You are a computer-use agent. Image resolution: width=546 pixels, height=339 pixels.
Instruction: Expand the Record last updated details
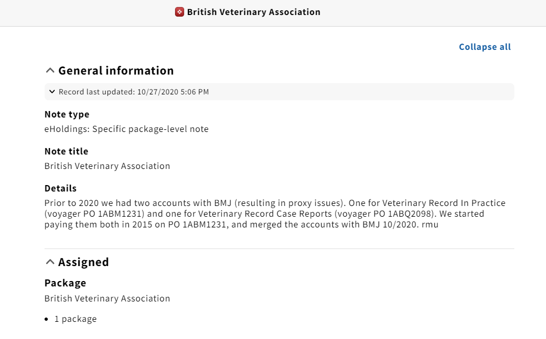[52, 92]
